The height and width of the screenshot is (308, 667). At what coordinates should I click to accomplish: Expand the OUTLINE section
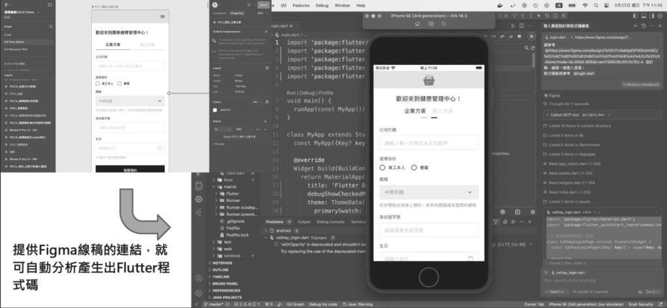(x=220, y=270)
